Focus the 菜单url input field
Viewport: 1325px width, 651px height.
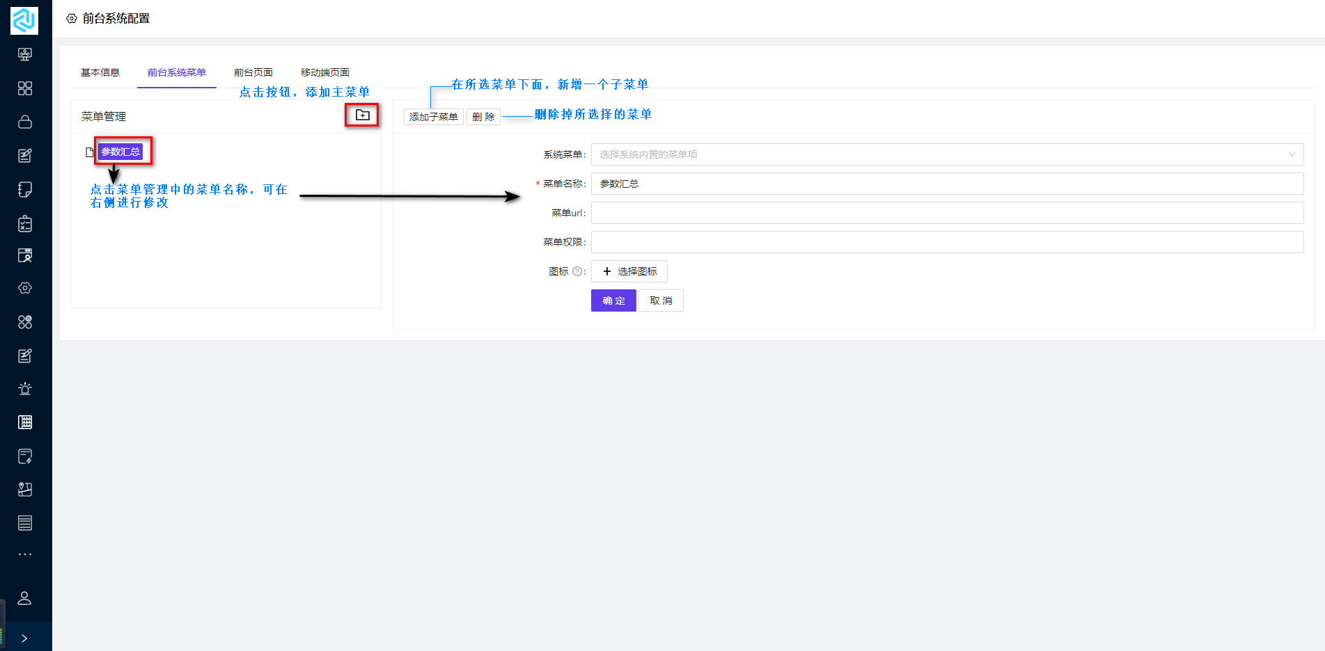(x=948, y=213)
